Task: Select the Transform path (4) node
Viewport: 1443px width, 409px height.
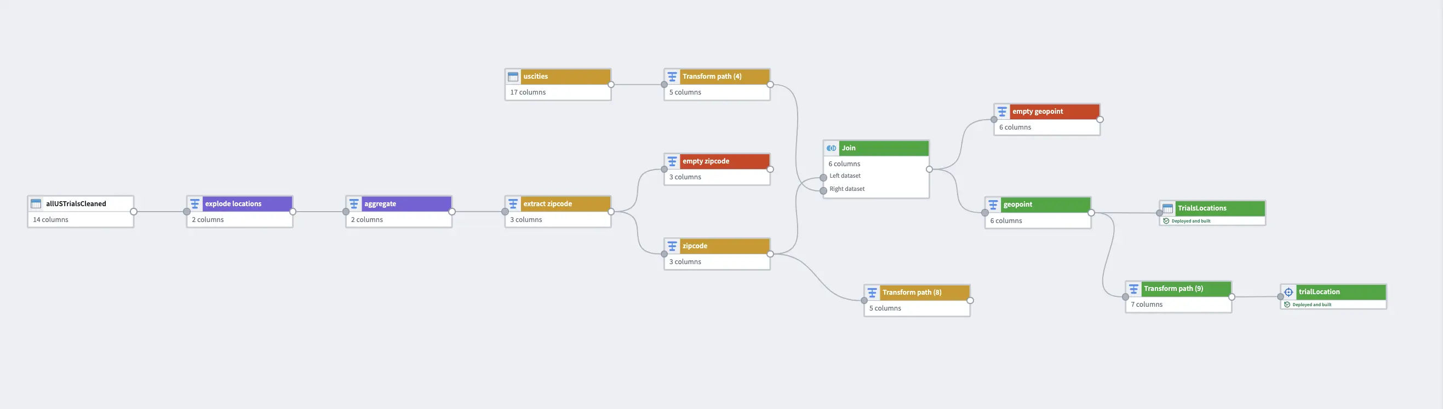Action: [717, 84]
